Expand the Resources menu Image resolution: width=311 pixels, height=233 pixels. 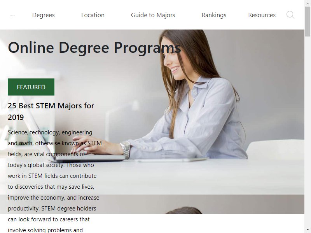pyautogui.click(x=262, y=15)
